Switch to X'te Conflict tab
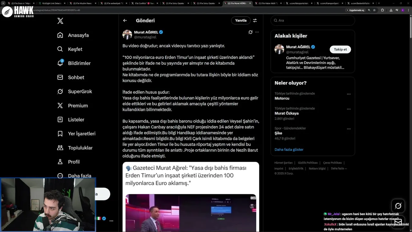This screenshot has width=412, height=232. [x=144, y=3]
